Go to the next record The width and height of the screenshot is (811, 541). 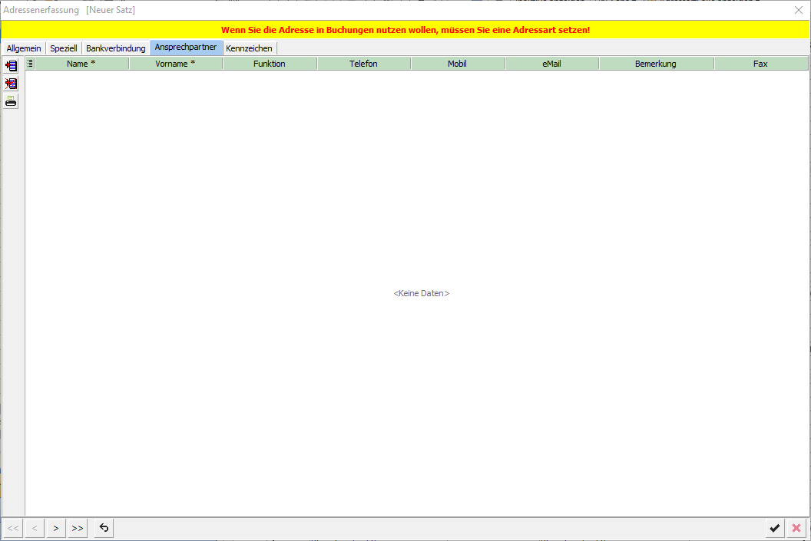(x=56, y=528)
